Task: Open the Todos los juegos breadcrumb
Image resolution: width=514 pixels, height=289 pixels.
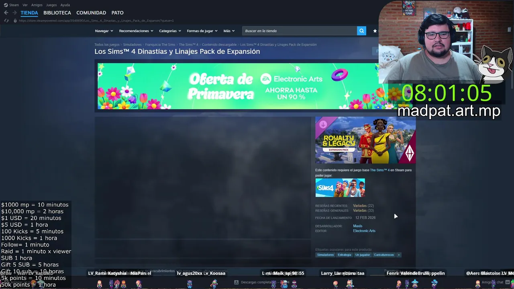Action: [x=107, y=45]
